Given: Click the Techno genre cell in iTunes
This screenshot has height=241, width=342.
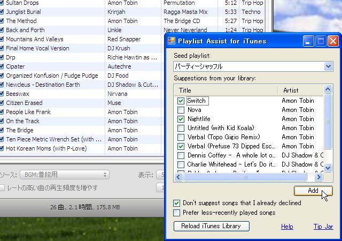Looking at the screenshot, I should (251, 12).
